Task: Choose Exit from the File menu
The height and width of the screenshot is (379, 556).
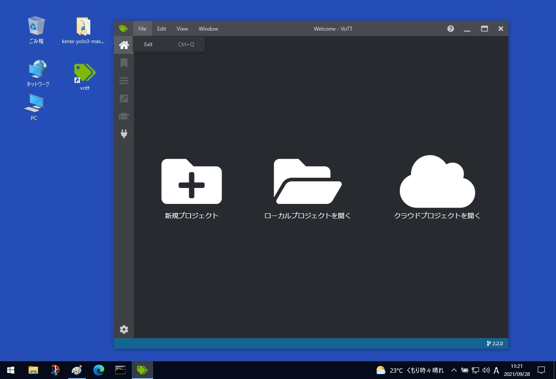Action: (x=169, y=44)
